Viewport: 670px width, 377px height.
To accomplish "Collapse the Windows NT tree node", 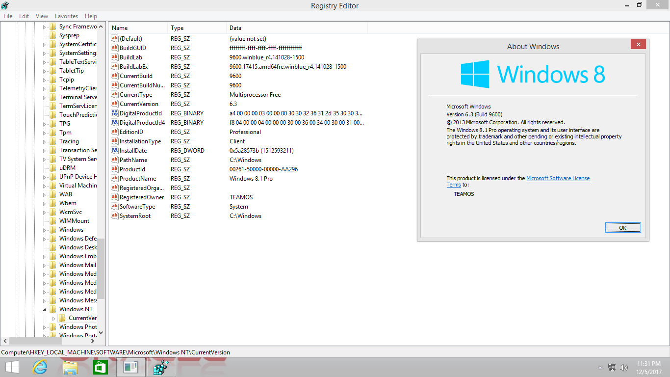I will 44,309.
